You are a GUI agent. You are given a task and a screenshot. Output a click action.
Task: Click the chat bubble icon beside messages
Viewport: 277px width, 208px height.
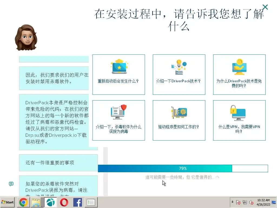pos(11,184)
